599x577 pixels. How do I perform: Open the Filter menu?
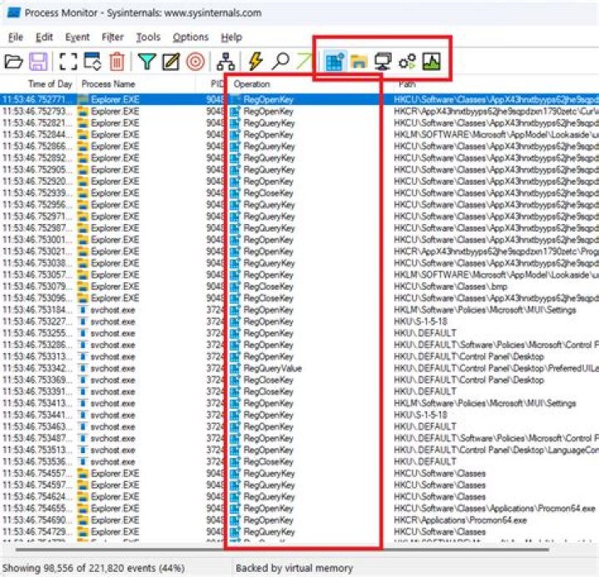112,37
